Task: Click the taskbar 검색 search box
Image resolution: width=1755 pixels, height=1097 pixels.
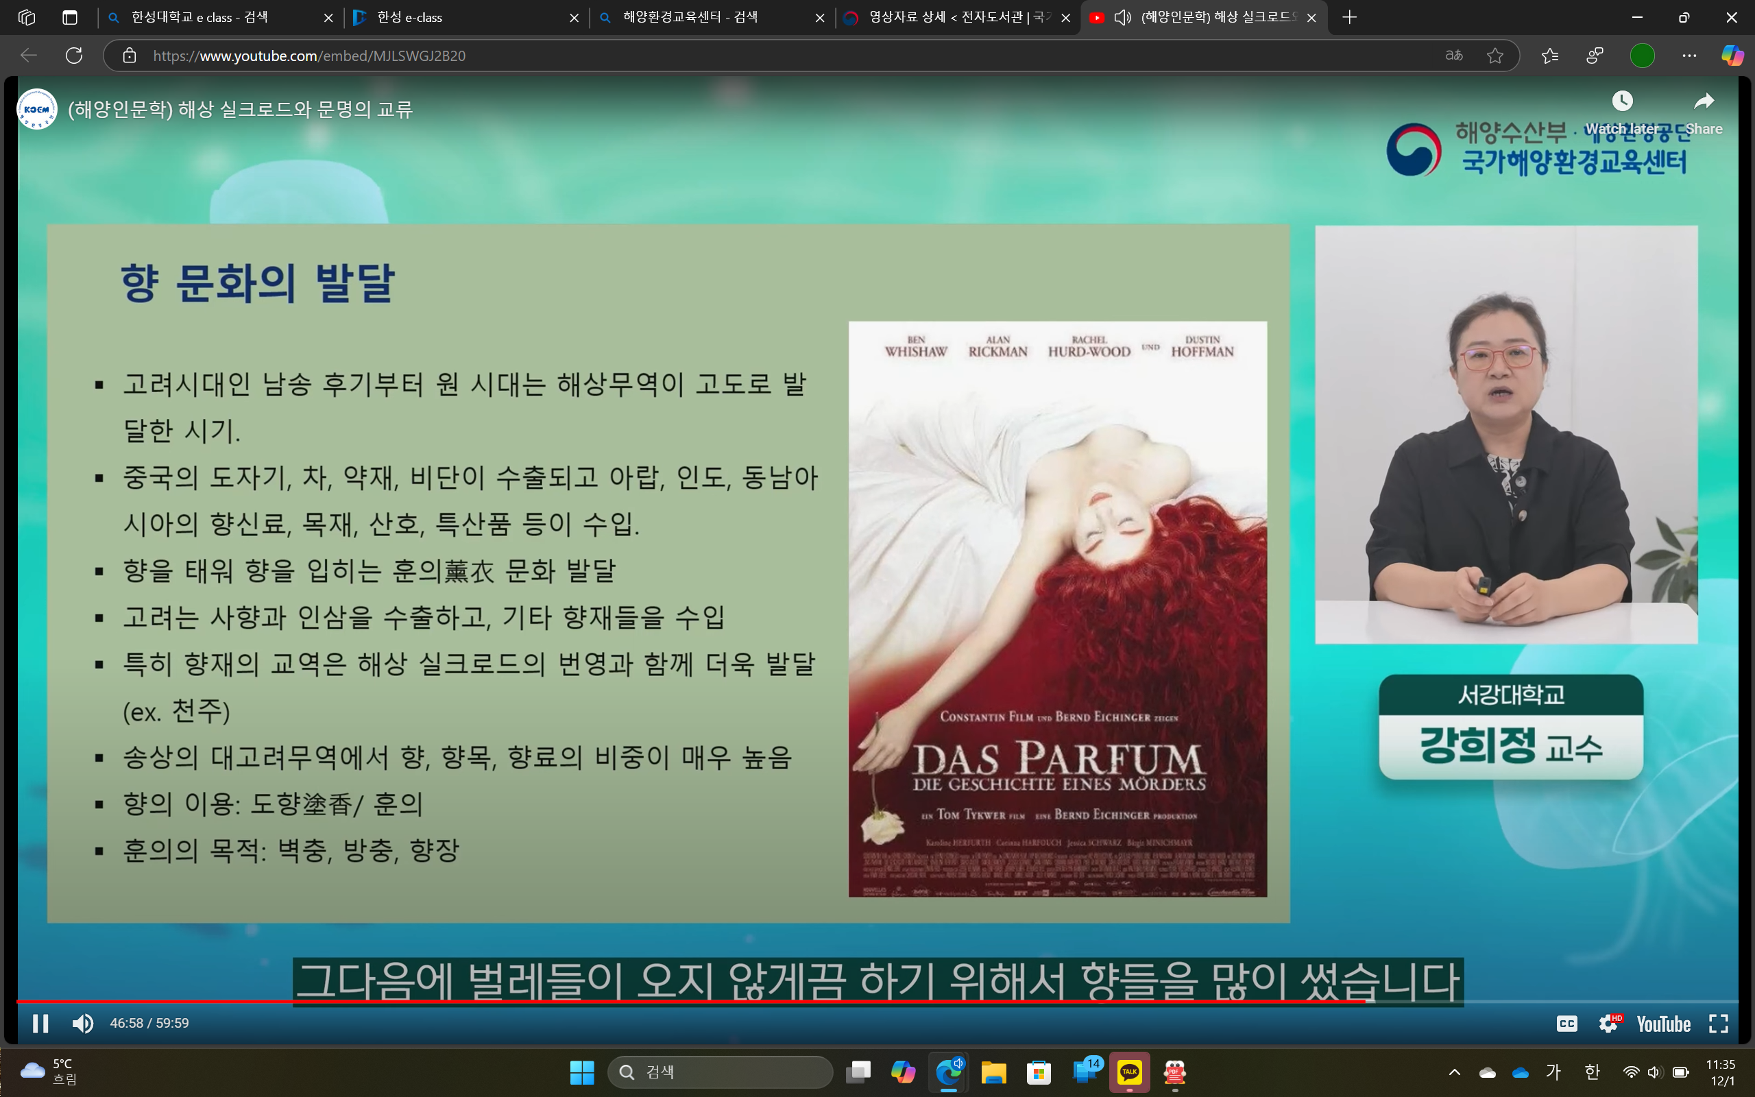Action: pyautogui.click(x=720, y=1072)
